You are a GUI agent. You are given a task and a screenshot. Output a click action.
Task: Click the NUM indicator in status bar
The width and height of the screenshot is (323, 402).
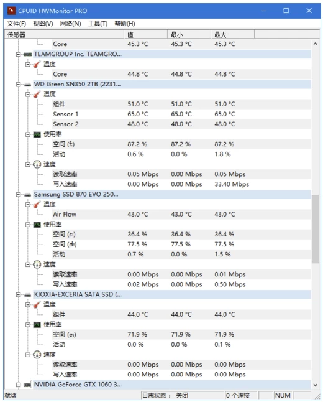(x=283, y=395)
